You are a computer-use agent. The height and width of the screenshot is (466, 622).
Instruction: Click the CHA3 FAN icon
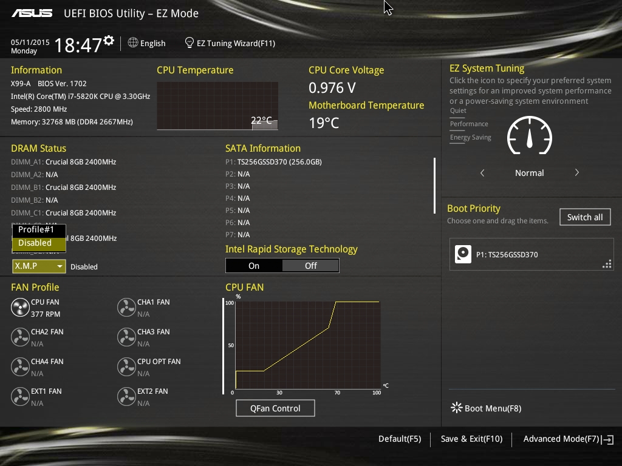pos(126,337)
